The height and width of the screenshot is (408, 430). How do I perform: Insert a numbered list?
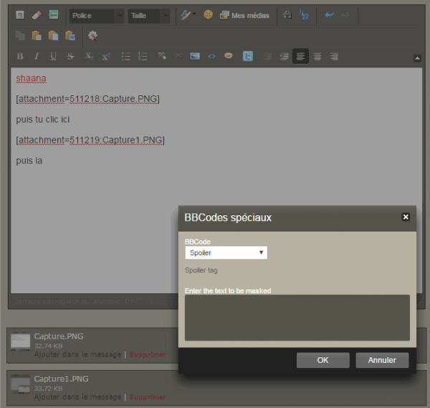pyautogui.click(x=143, y=56)
